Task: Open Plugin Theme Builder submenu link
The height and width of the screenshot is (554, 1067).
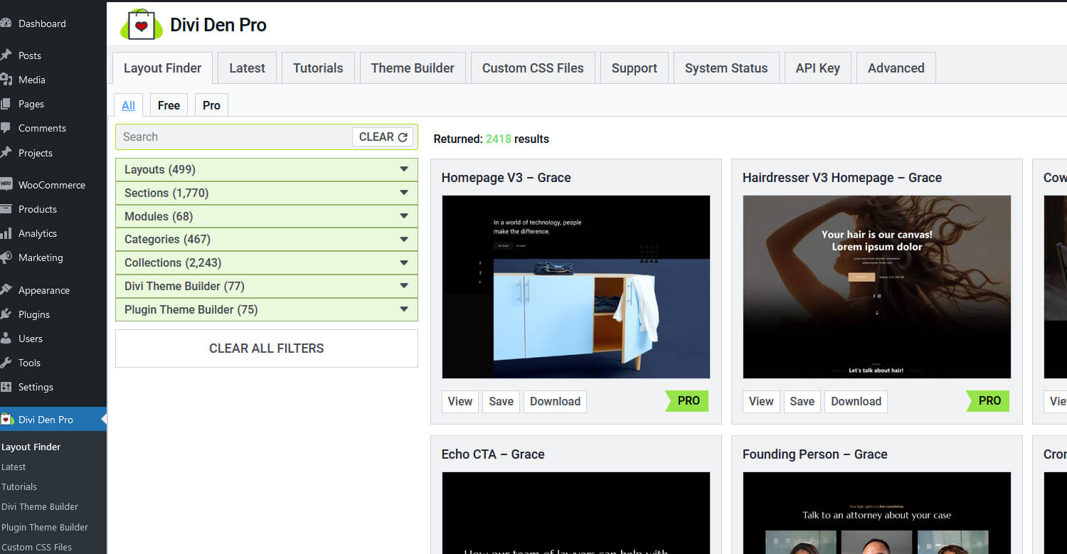Action: point(45,527)
